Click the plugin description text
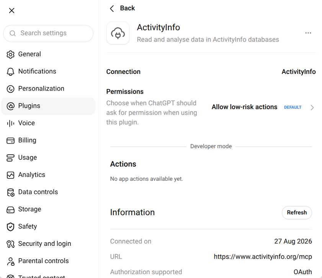 tap(208, 39)
